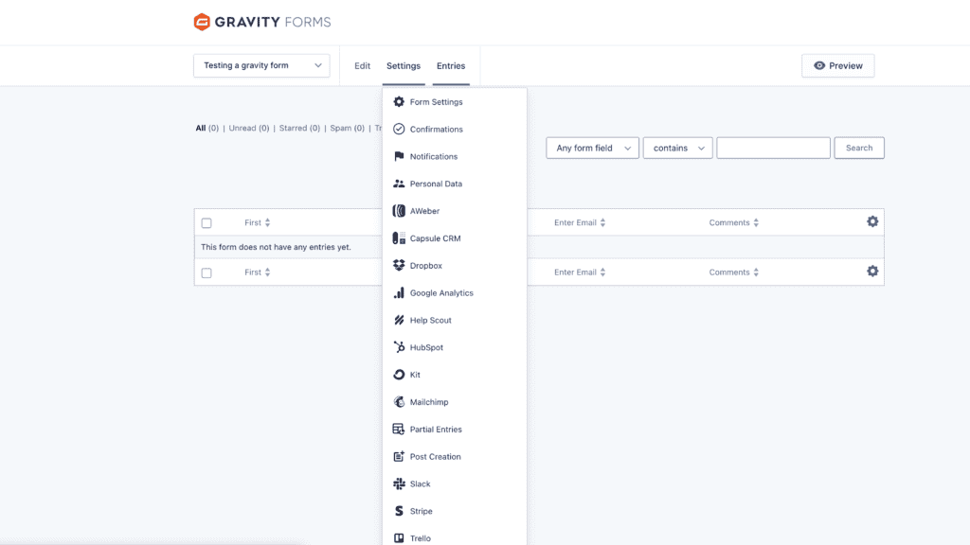Open the Settings tab

tap(404, 65)
